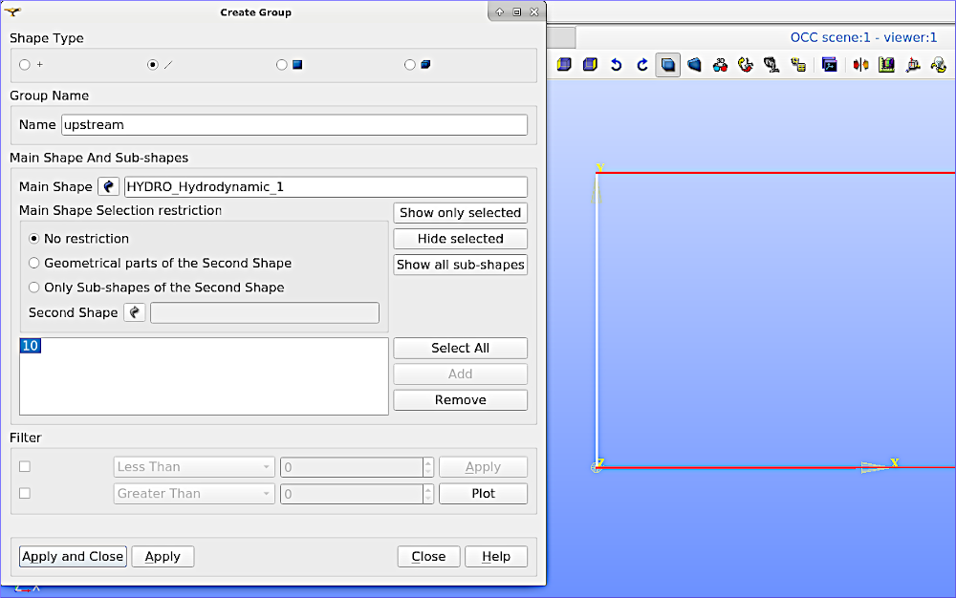
Task: Choose Only Sub-shapes of the Second Shape
Action: [x=33, y=288]
